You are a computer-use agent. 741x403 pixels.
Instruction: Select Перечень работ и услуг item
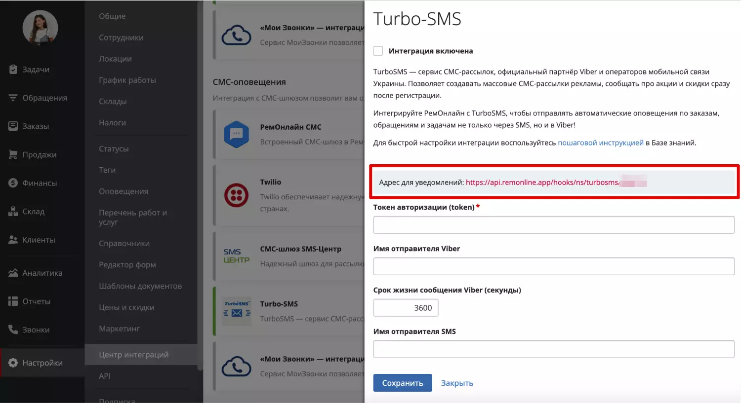[133, 217]
